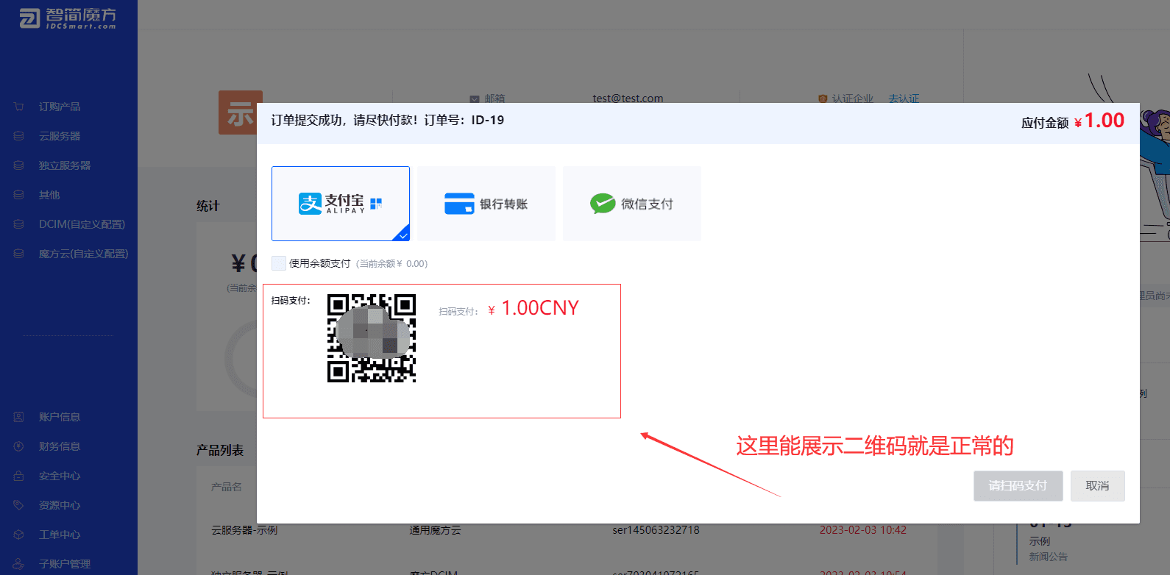This screenshot has height=575, width=1170.
Task: Click the database icon beside 其他
Action: pyautogui.click(x=19, y=195)
